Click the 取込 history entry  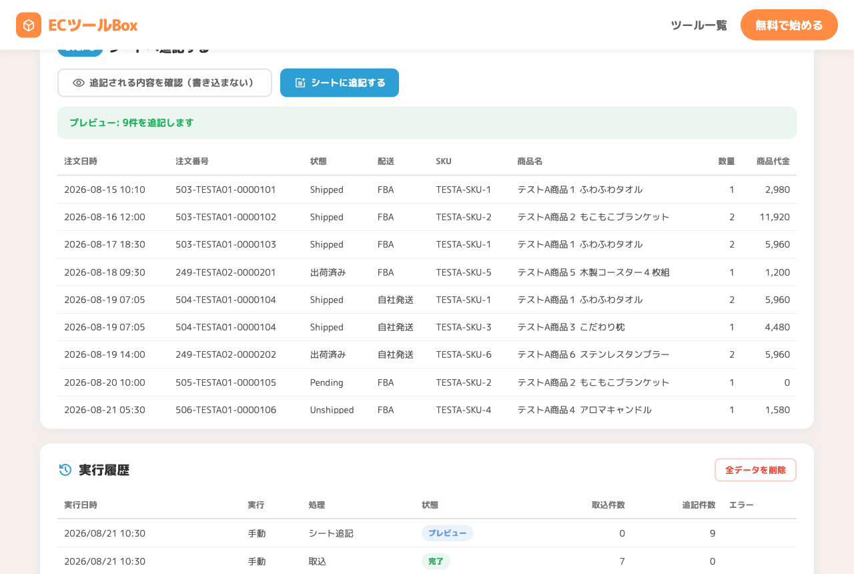coord(318,561)
